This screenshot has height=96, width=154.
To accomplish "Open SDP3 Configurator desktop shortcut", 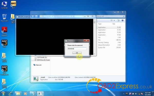I will pos(4,71).
